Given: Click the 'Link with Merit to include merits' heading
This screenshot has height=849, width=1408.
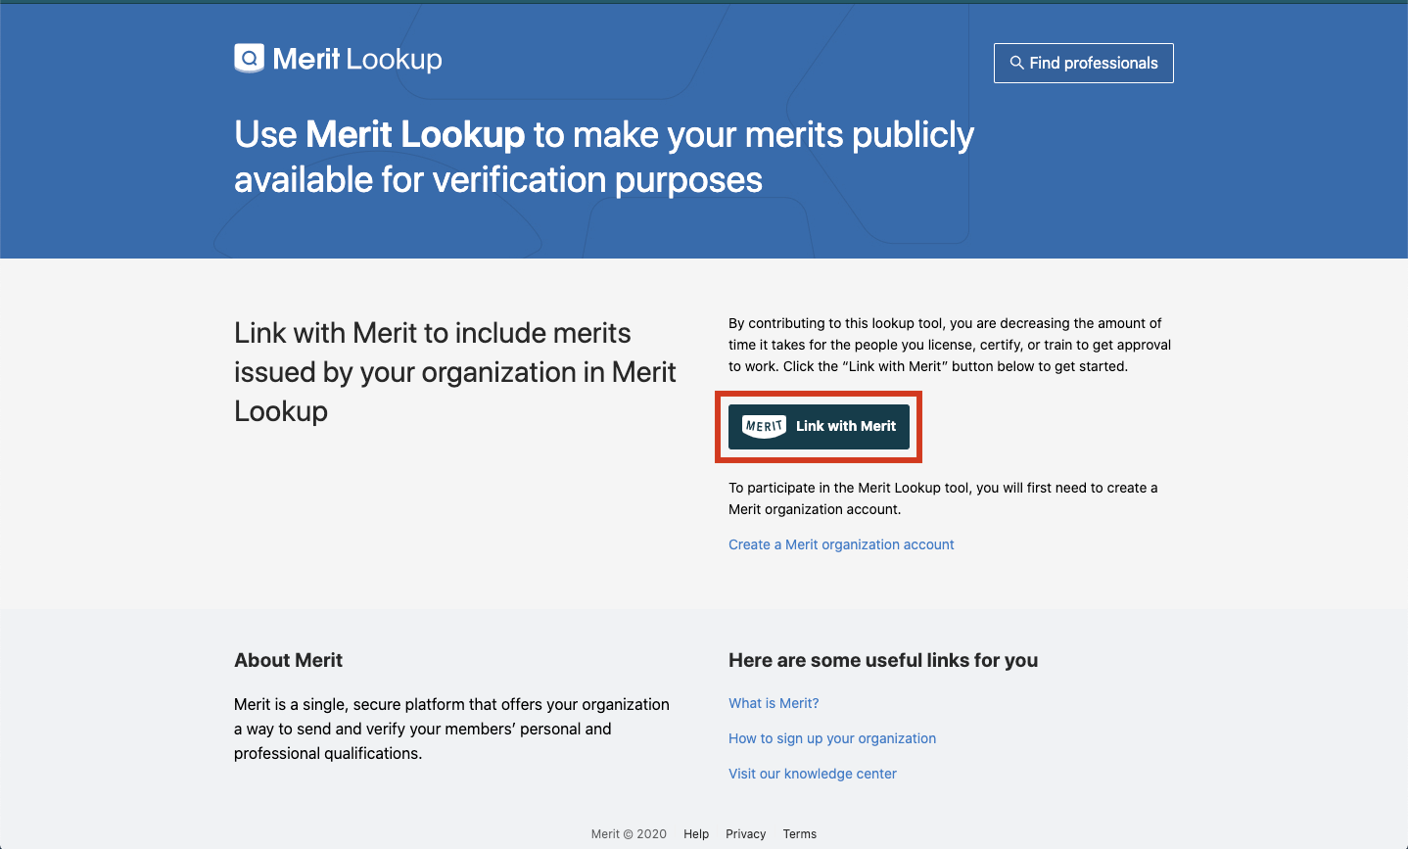Looking at the screenshot, I should coord(454,372).
